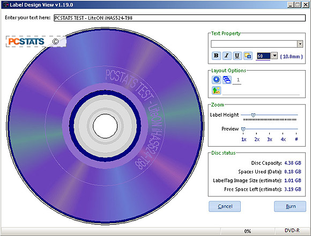
Task: Select the # preview zoom mark
Action: click(x=297, y=139)
